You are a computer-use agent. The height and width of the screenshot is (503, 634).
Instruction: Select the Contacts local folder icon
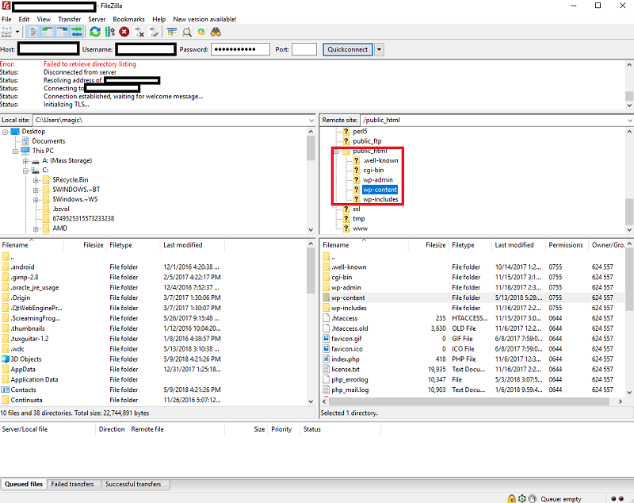point(5,390)
